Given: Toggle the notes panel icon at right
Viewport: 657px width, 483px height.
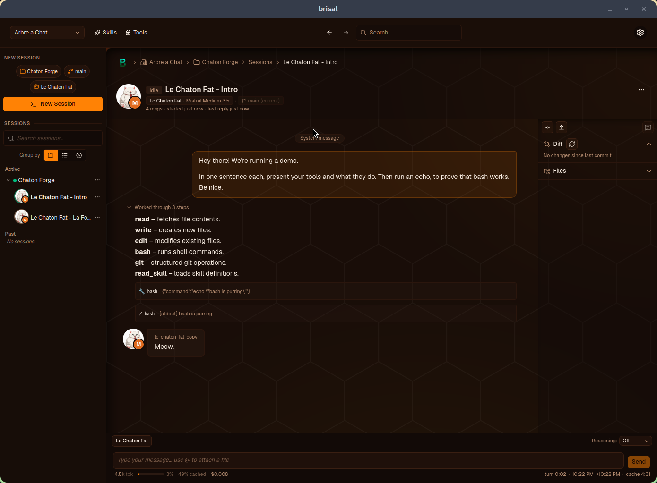Looking at the screenshot, I should [648, 127].
